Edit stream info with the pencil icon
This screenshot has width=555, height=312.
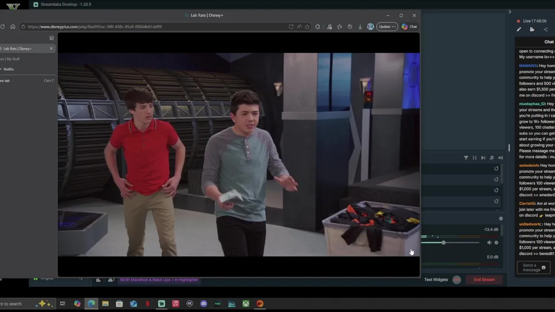[x=519, y=29]
